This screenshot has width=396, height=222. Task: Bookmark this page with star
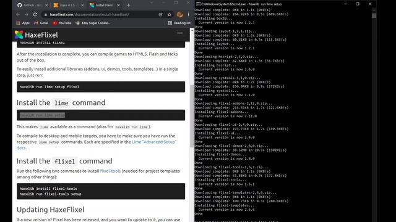coord(169,15)
